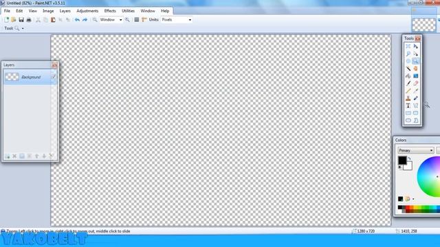Click the Cut scissors icon
This screenshot has width=440, height=247.
[x=38, y=20]
